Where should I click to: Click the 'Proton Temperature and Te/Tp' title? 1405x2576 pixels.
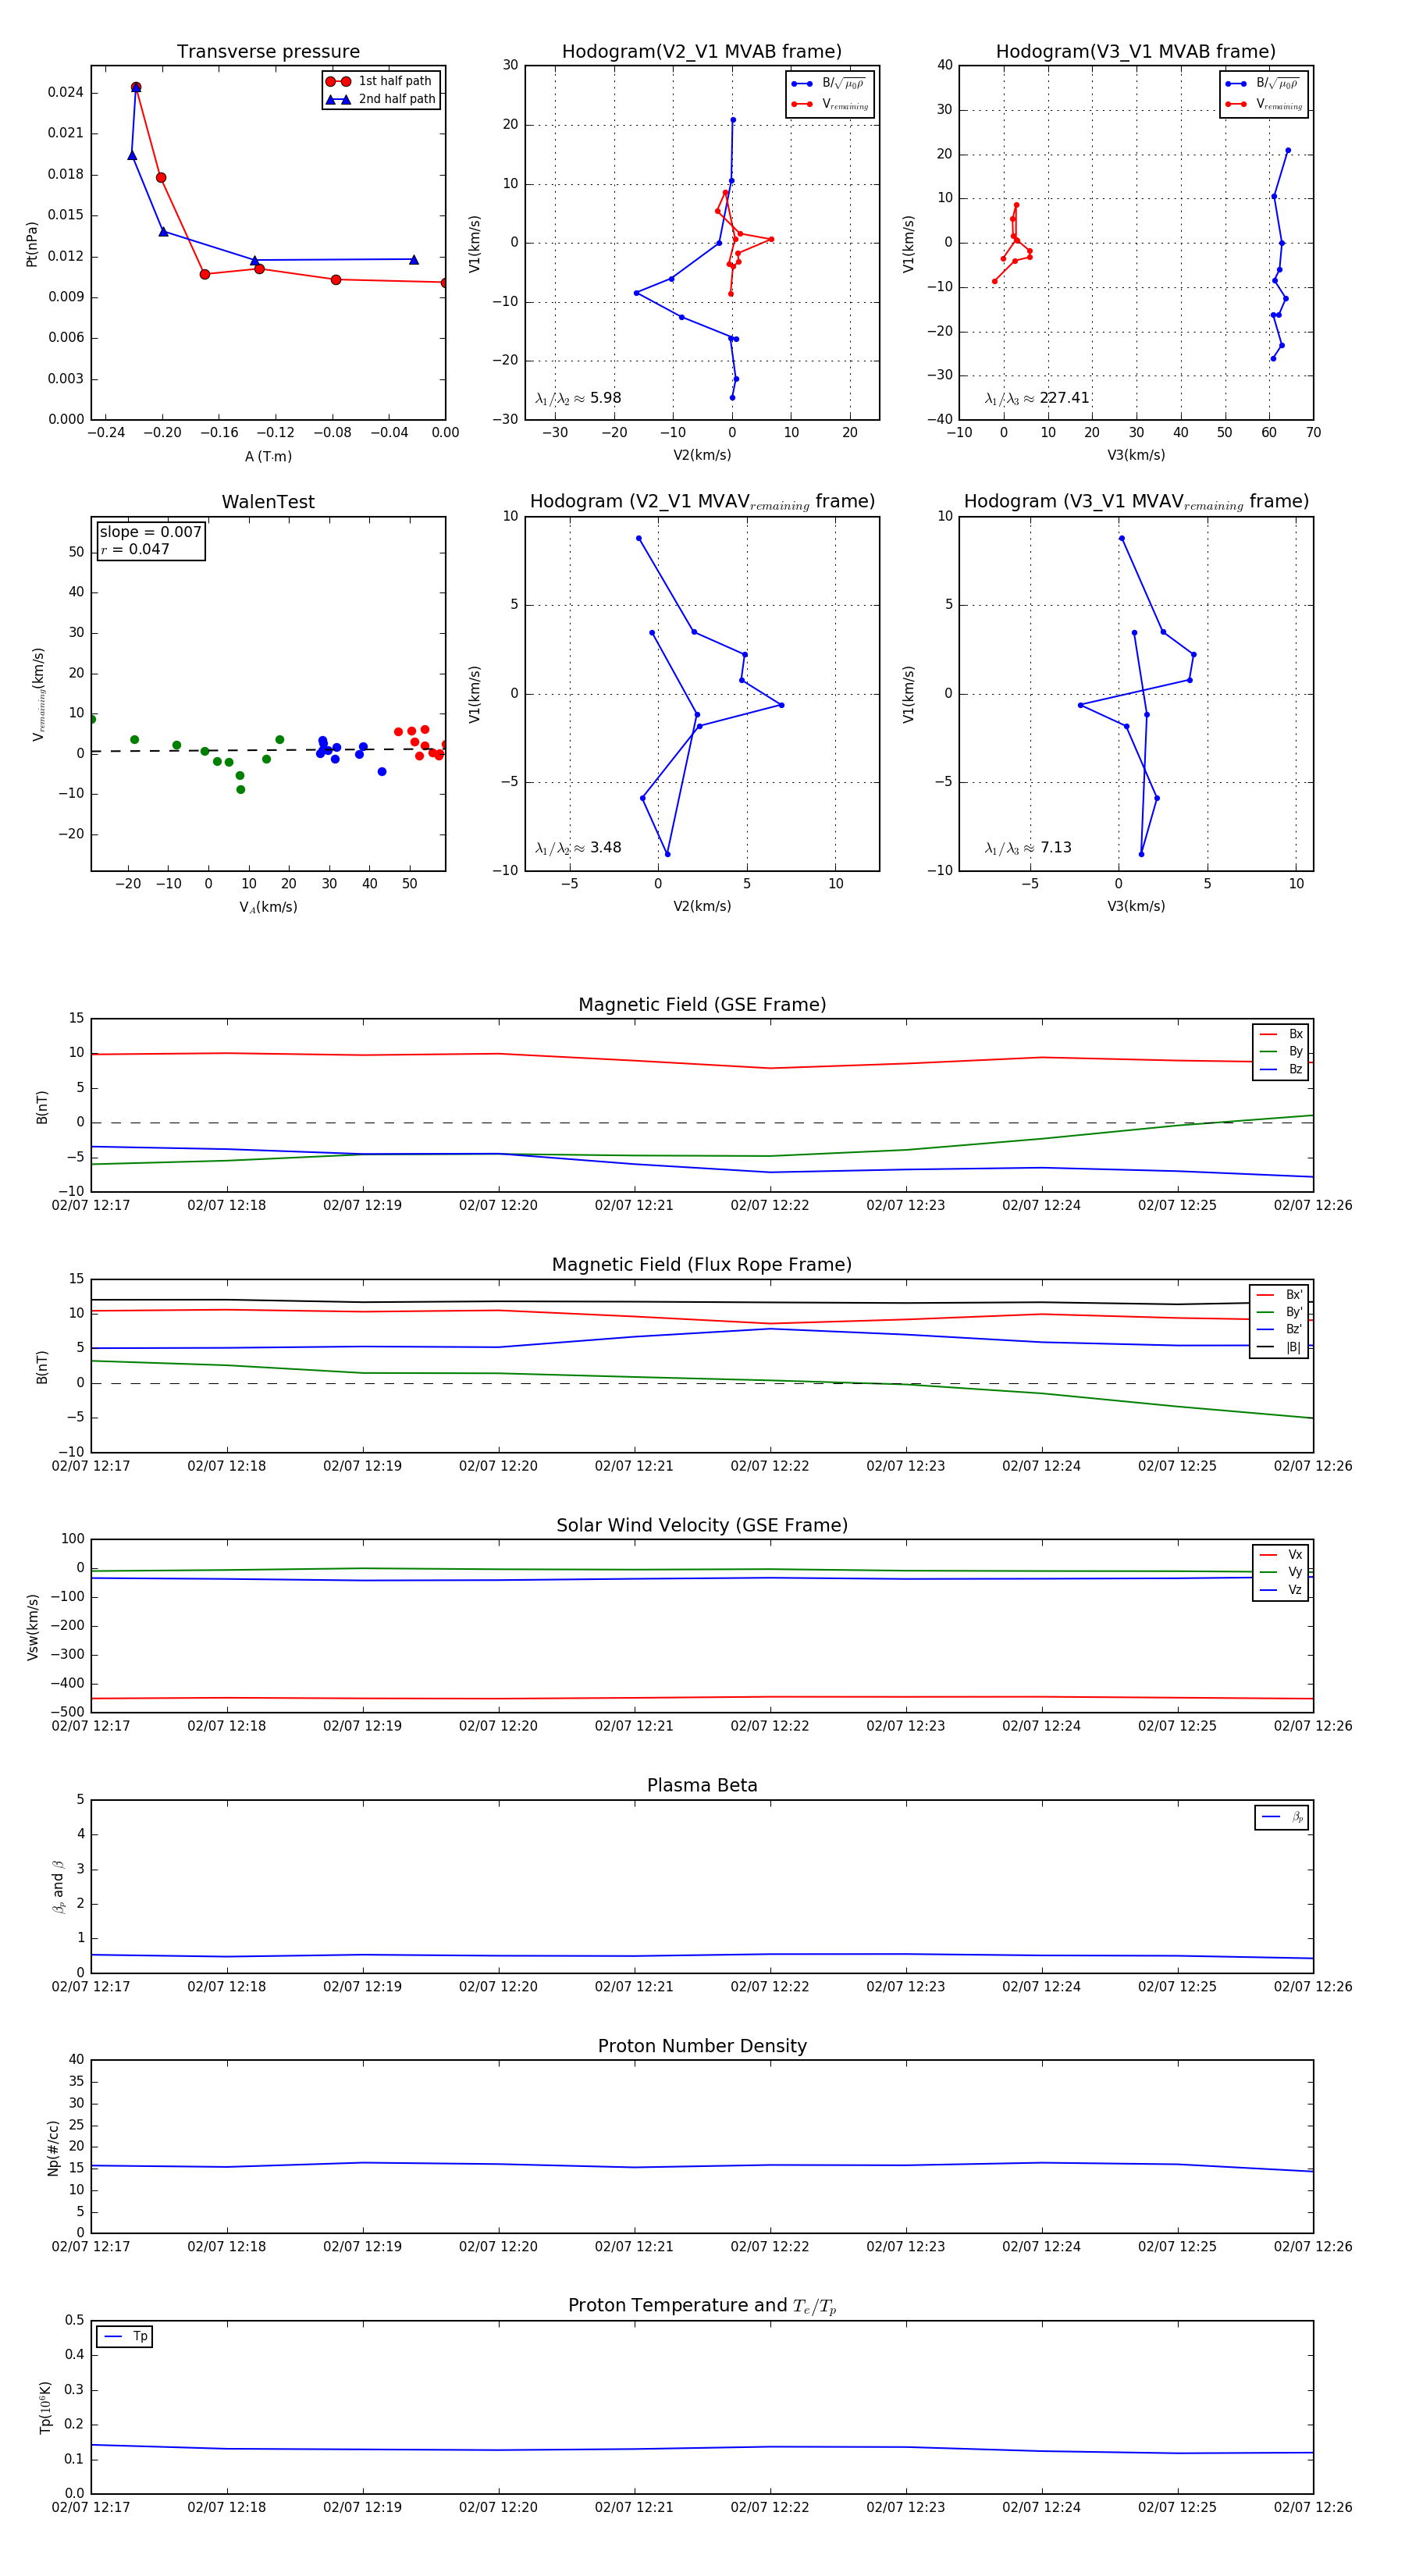[x=702, y=2306]
